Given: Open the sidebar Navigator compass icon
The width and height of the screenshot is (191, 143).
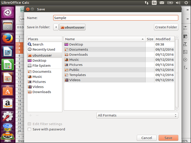Looking at the screenshot, I should [185, 60].
